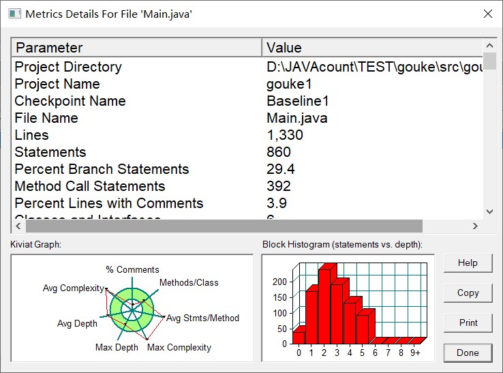Select the Statements parameter row
503x373 pixels.
click(247, 152)
